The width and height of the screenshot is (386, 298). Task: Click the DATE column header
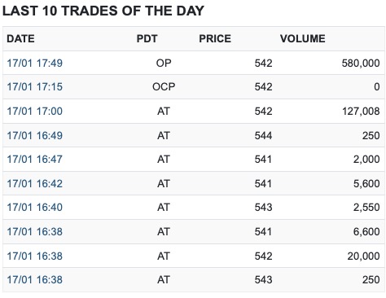[20, 39]
